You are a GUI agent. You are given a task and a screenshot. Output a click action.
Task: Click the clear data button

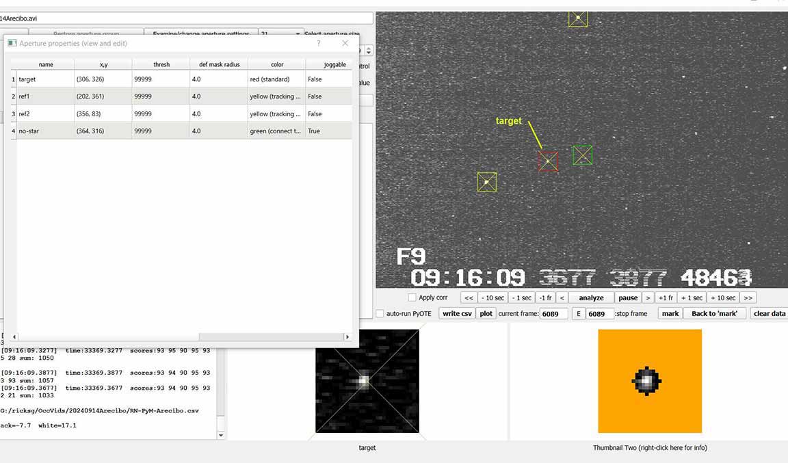[x=769, y=314]
